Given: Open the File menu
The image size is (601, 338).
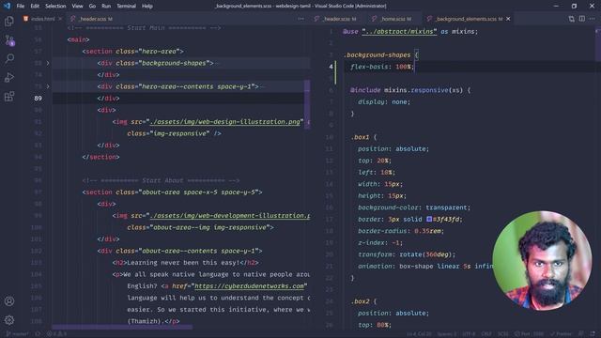Looking at the screenshot, I should [x=21, y=7].
